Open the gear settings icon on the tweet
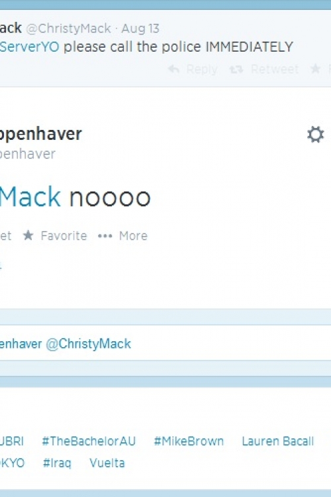Screen dimensions: 331x497 pyautogui.click(x=316, y=135)
